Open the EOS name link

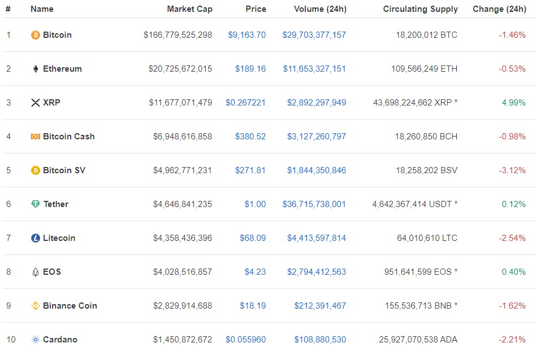[x=51, y=272]
